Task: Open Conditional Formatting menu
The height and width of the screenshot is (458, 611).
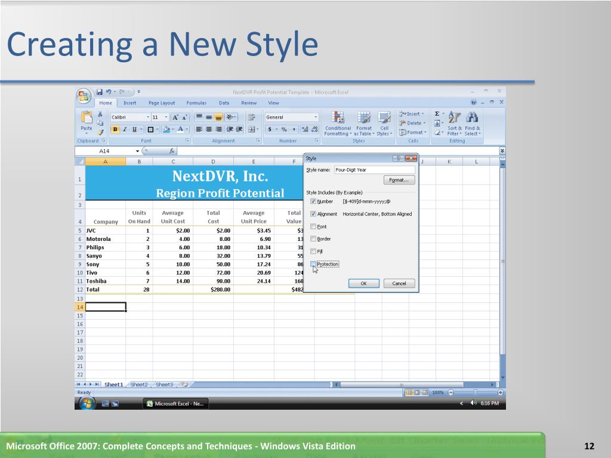Action: [x=338, y=123]
